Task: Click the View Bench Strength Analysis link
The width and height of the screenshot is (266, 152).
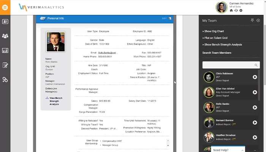Action: (54, 101)
